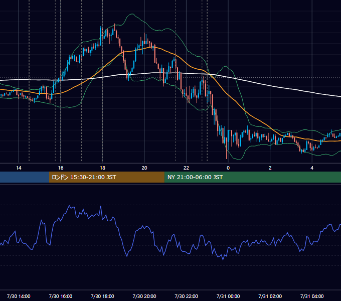Click the NY 21:00-06:00 JST session bar
Viewport: 341px width, 301px height.
pos(252,177)
